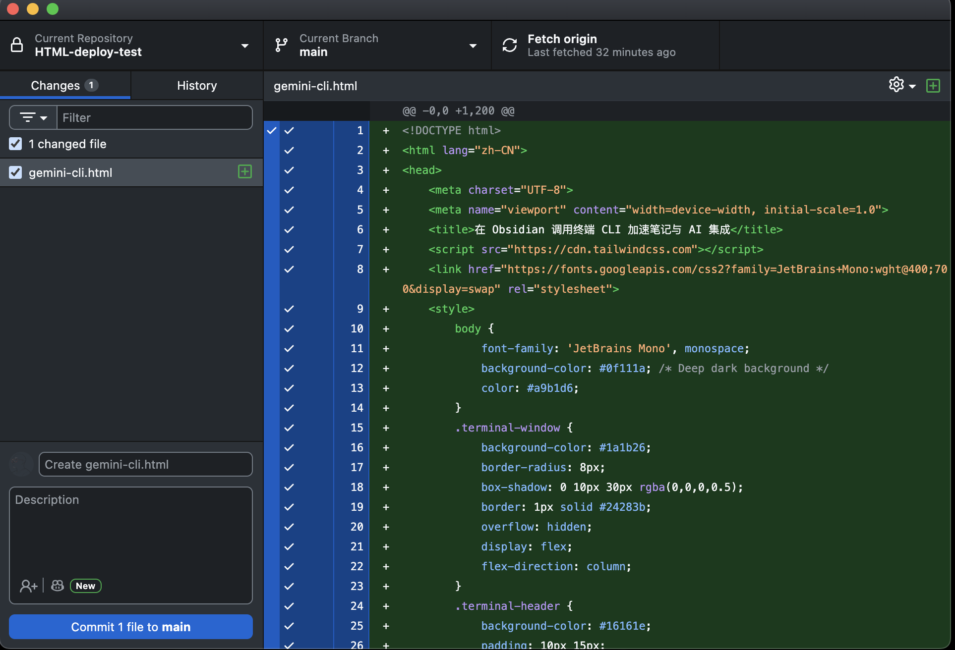Click the repository lock icon
955x650 pixels.
(x=17, y=45)
